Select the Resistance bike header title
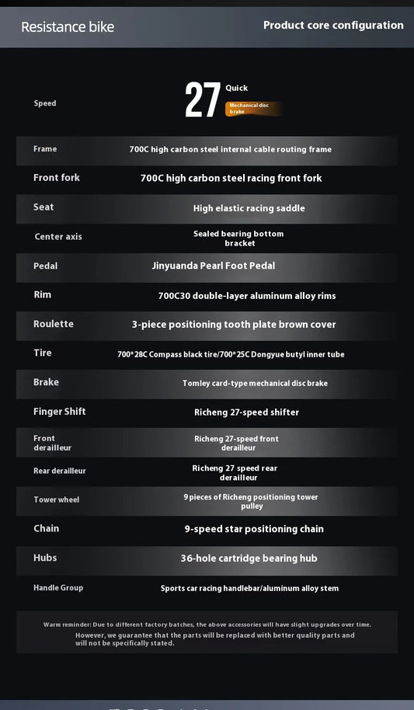This screenshot has width=414, height=710. point(68,27)
